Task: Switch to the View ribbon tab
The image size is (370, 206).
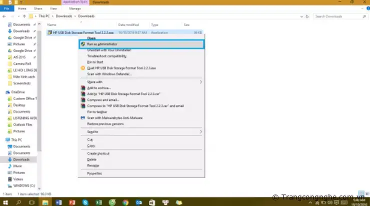Action: tap(53, 8)
